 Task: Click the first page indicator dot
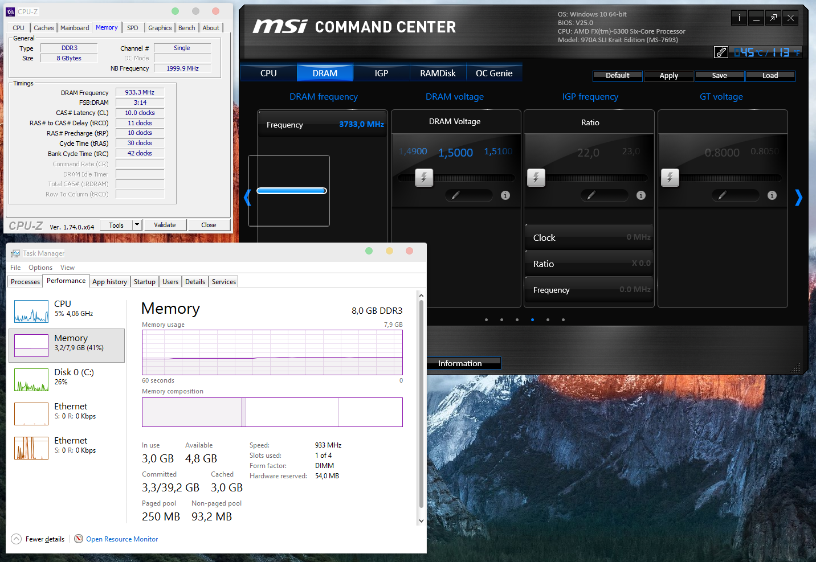(x=486, y=319)
